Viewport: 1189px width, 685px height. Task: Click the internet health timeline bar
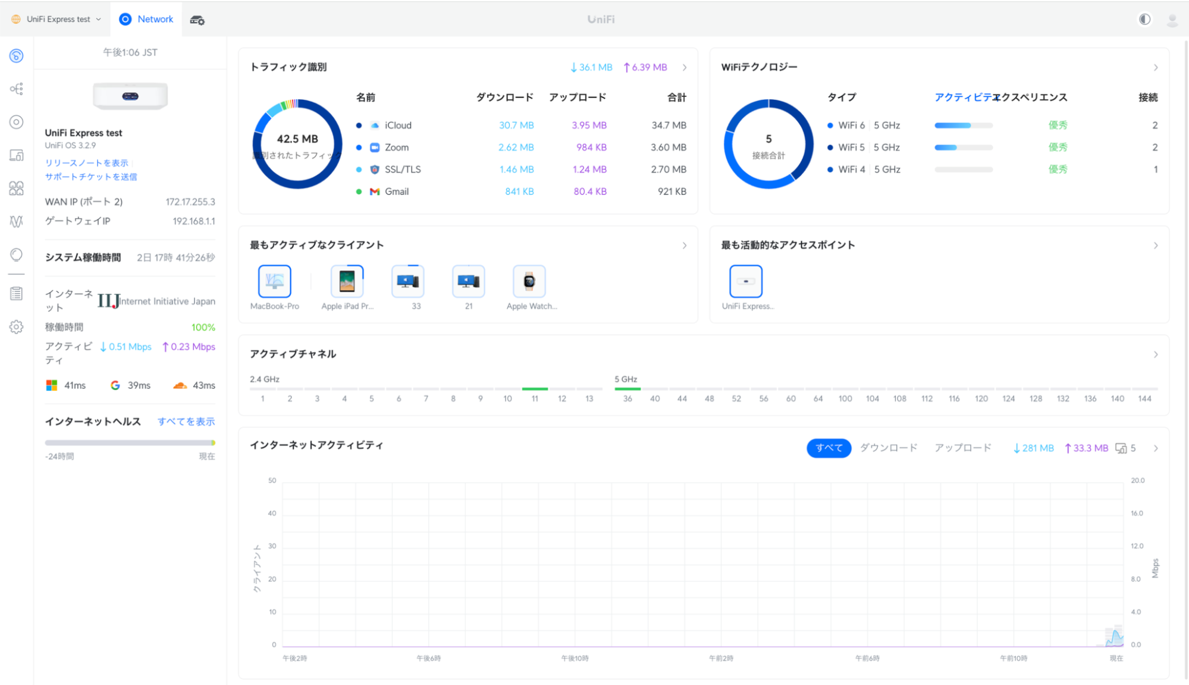click(x=130, y=442)
